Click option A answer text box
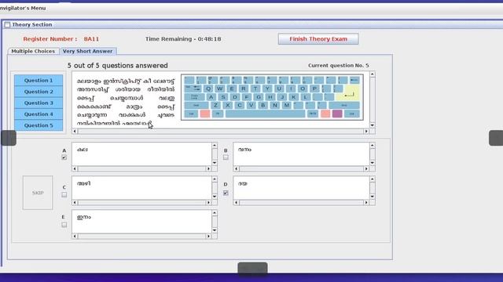503x282 pixels. pyautogui.click(x=141, y=154)
